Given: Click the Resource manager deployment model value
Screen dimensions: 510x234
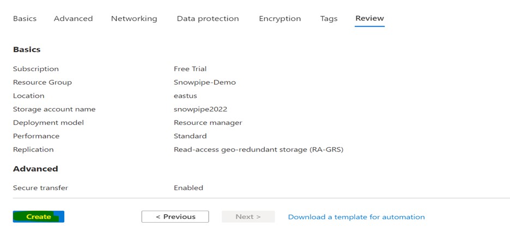Looking at the screenshot, I should 208,123.
